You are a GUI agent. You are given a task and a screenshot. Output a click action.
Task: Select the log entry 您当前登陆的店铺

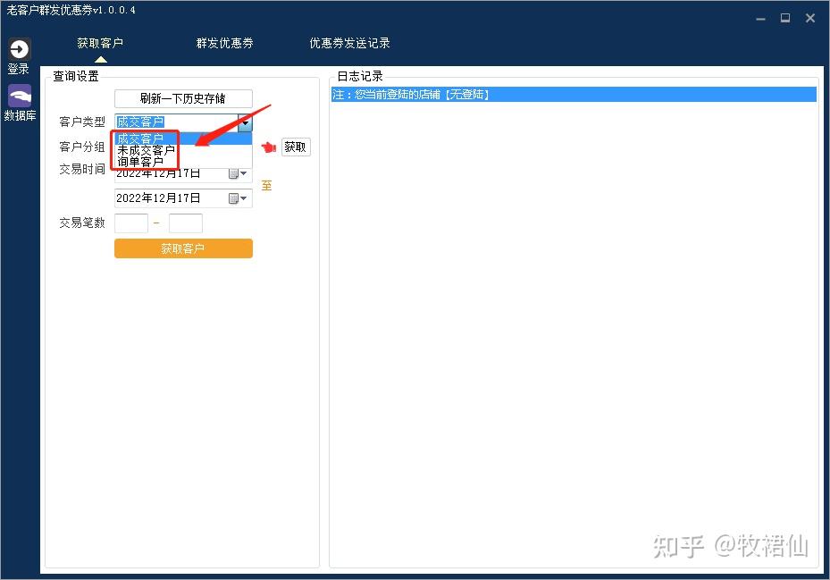[x=574, y=95]
